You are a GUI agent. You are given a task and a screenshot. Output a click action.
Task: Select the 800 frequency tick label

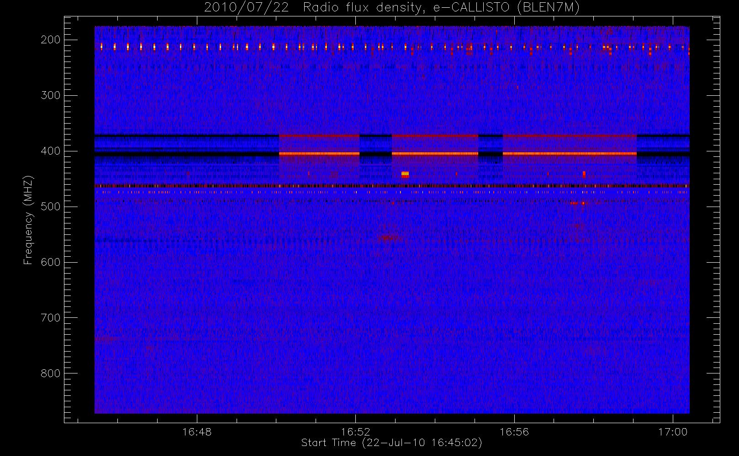(x=51, y=373)
